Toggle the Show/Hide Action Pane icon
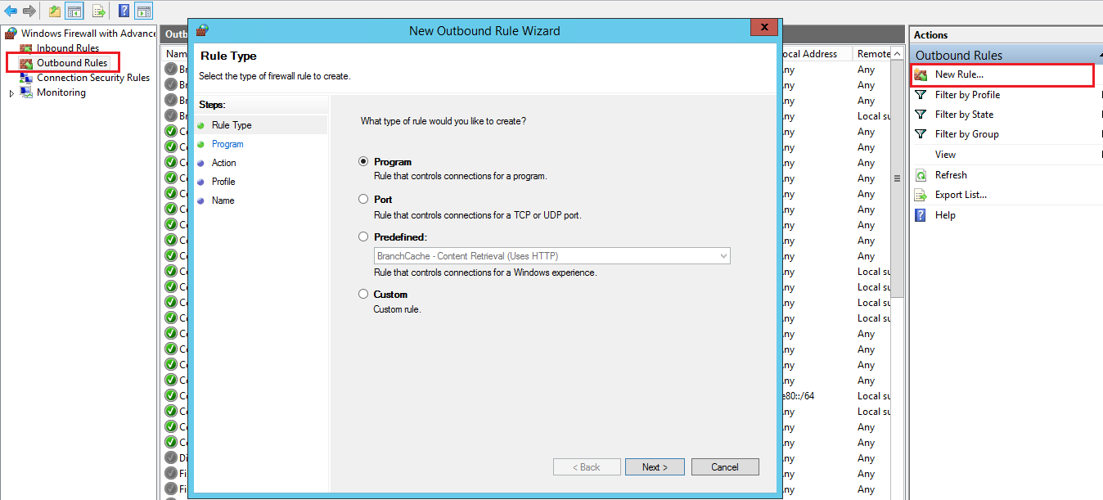1103x500 pixels. (x=144, y=11)
